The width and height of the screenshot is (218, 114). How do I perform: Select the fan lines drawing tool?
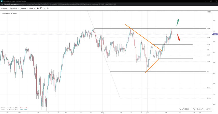[x=188, y=109]
